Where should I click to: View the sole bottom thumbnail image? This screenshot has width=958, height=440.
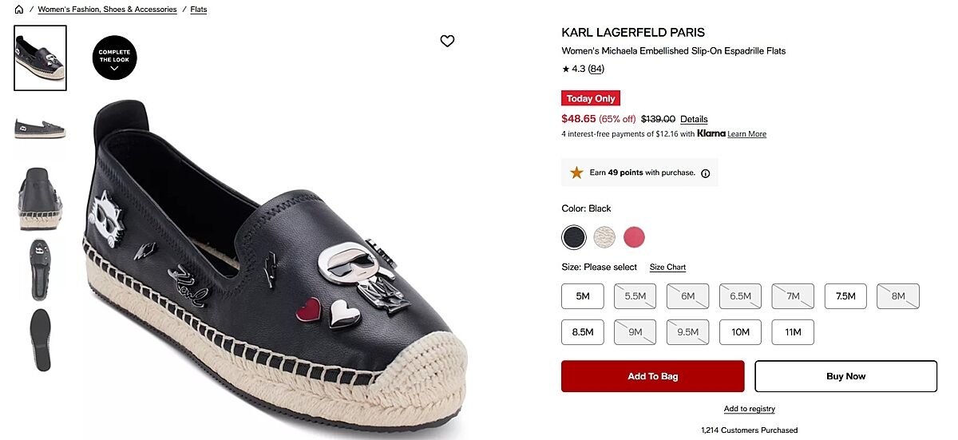coord(40,339)
